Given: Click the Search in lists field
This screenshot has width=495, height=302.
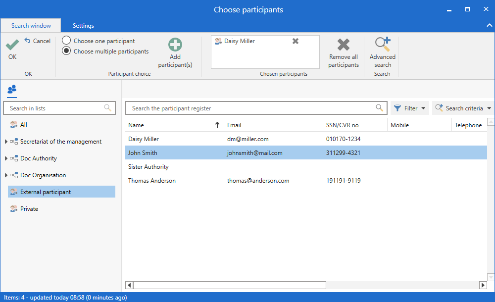Looking at the screenshot, I should (x=54, y=108).
